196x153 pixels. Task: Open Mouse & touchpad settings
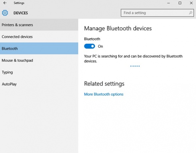click(x=39, y=60)
